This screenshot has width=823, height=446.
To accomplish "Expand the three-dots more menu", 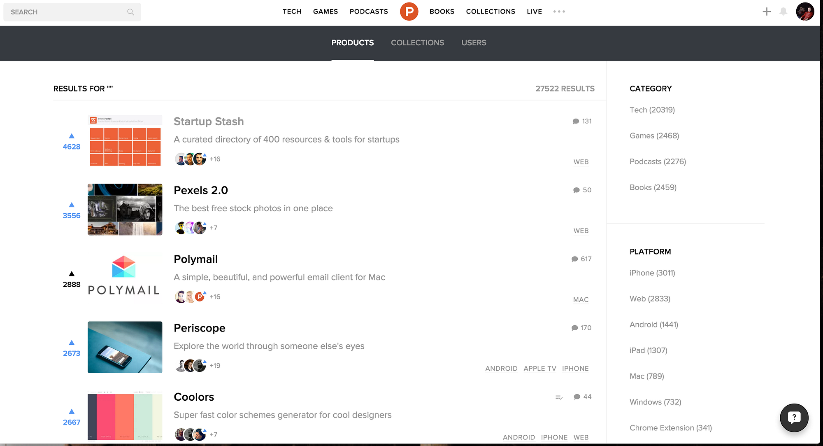I will (559, 12).
